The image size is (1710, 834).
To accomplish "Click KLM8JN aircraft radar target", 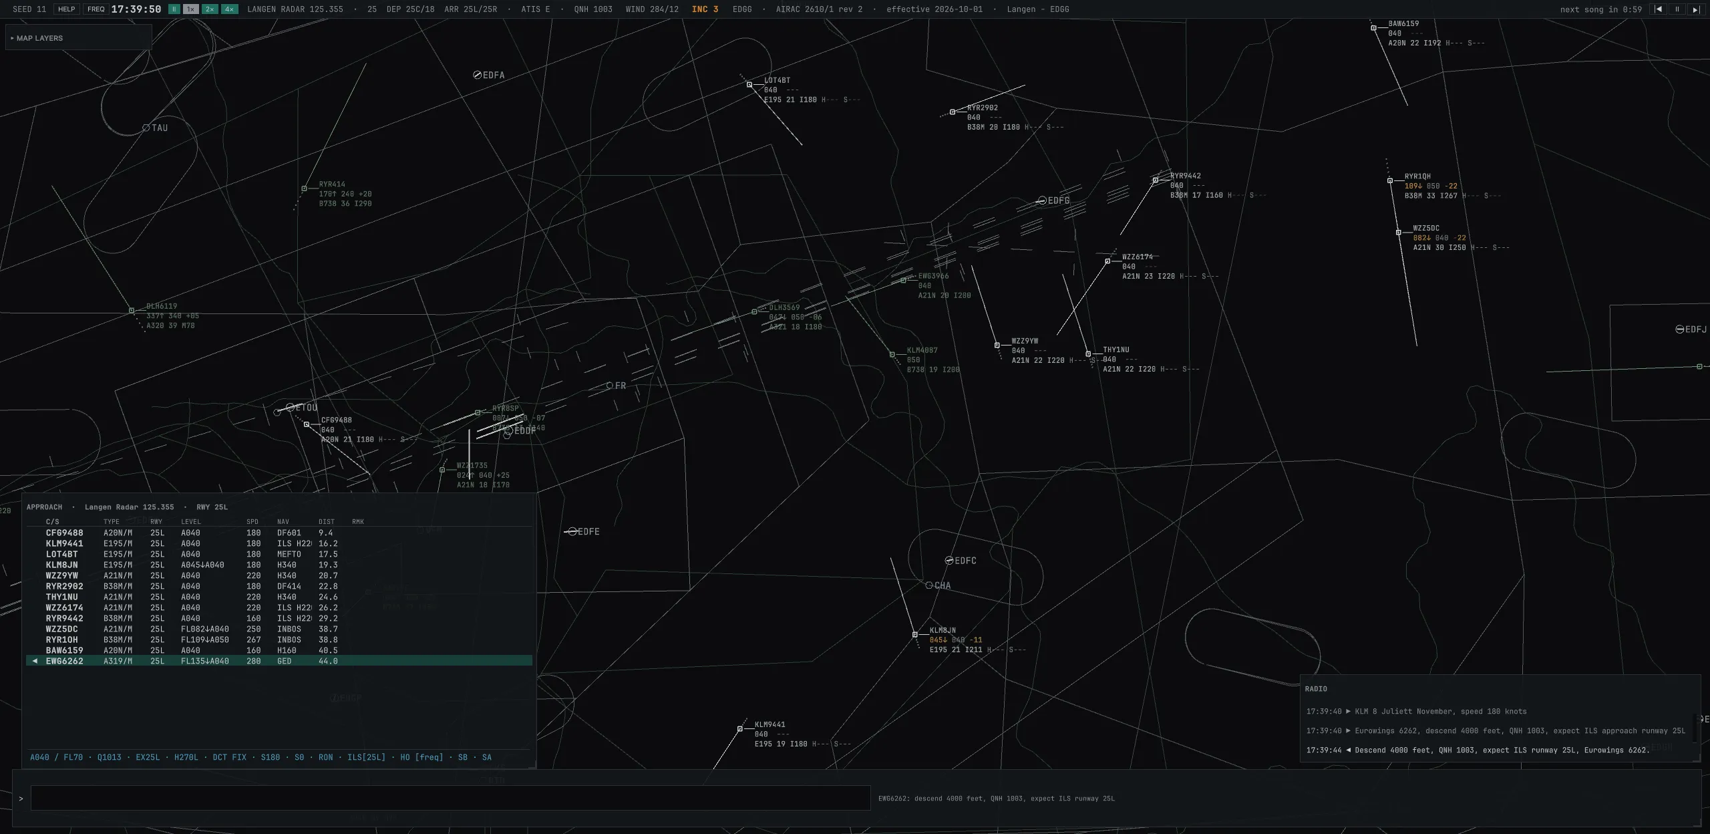I will tap(915, 635).
